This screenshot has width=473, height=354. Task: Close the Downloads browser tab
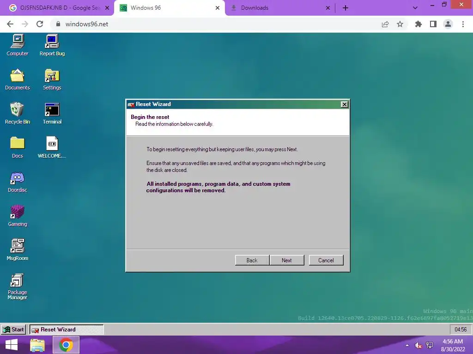328,8
